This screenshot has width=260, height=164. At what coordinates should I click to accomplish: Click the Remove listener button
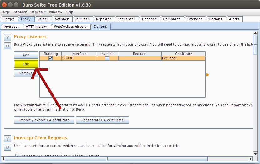pos(26,73)
